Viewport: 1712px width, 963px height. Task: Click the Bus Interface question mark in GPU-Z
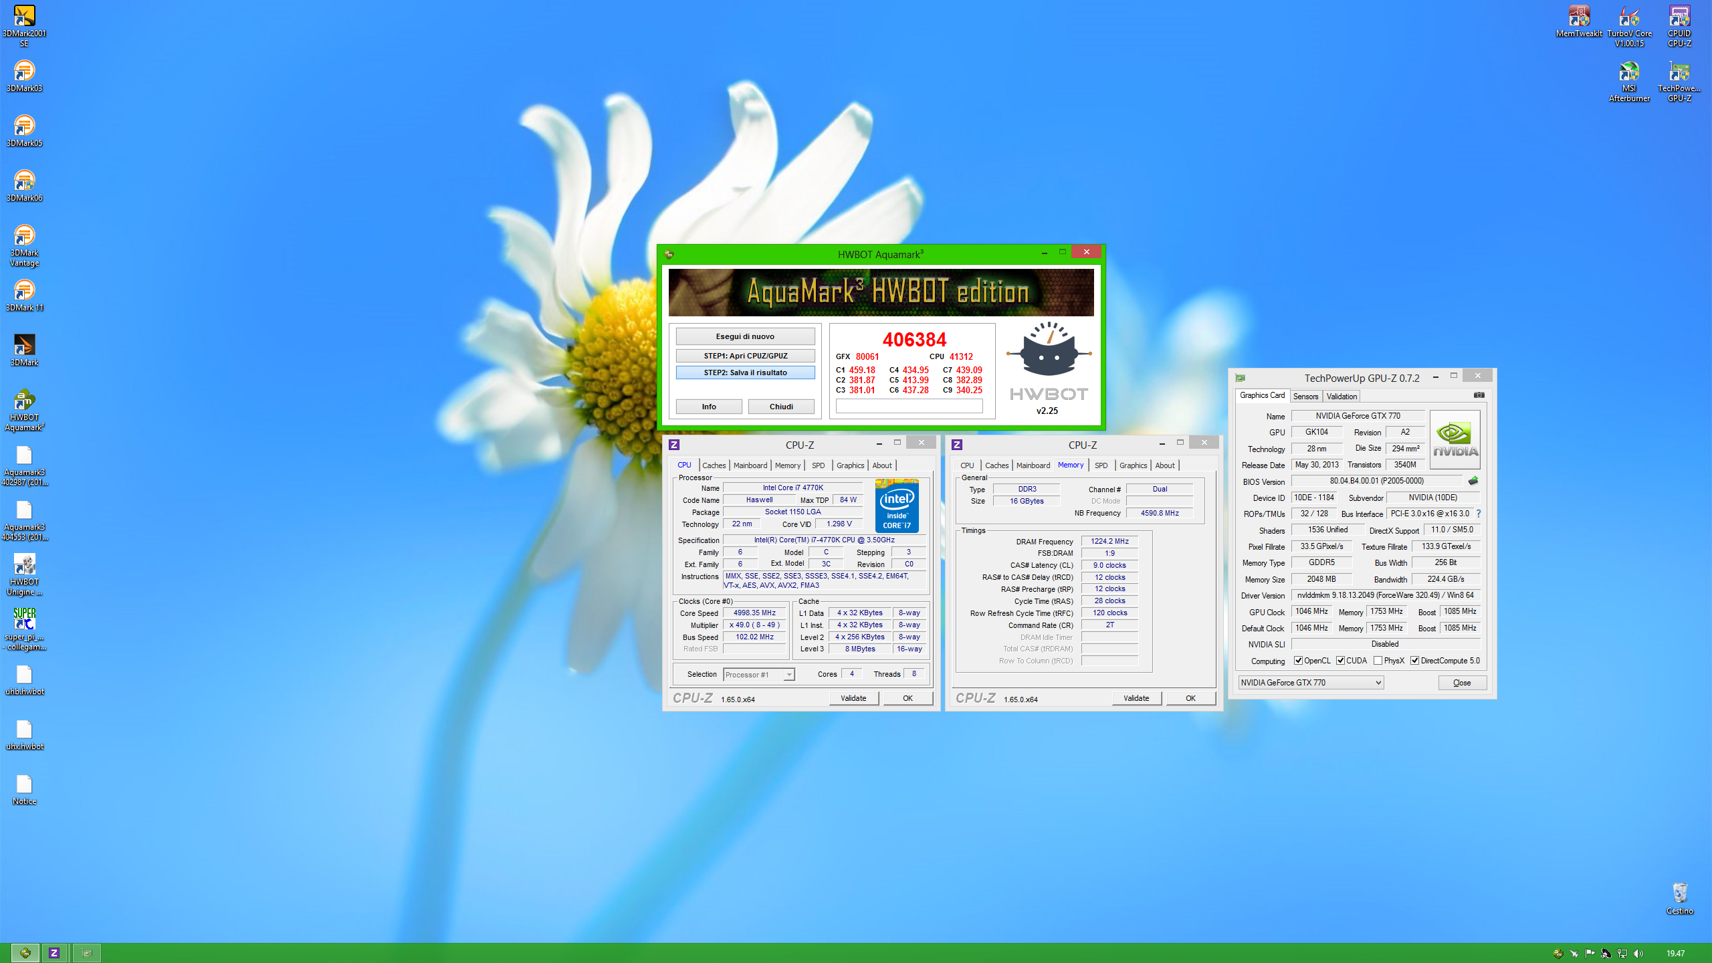pos(1479,514)
